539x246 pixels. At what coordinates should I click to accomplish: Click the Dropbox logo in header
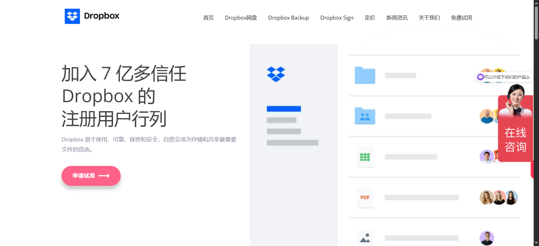[92, 16]
